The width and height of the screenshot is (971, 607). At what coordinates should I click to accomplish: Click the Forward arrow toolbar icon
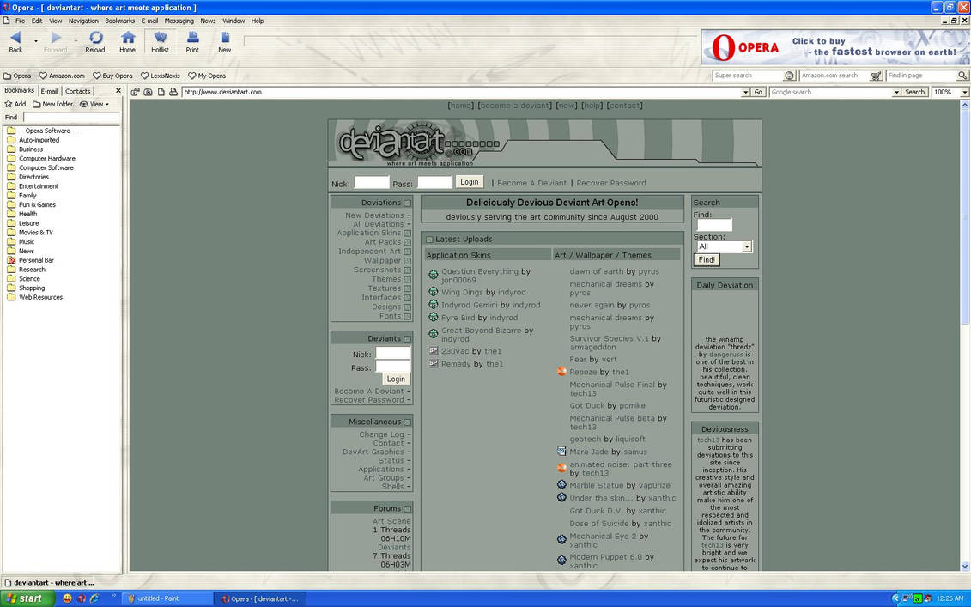pyautogui.click(x=55, y=41)
